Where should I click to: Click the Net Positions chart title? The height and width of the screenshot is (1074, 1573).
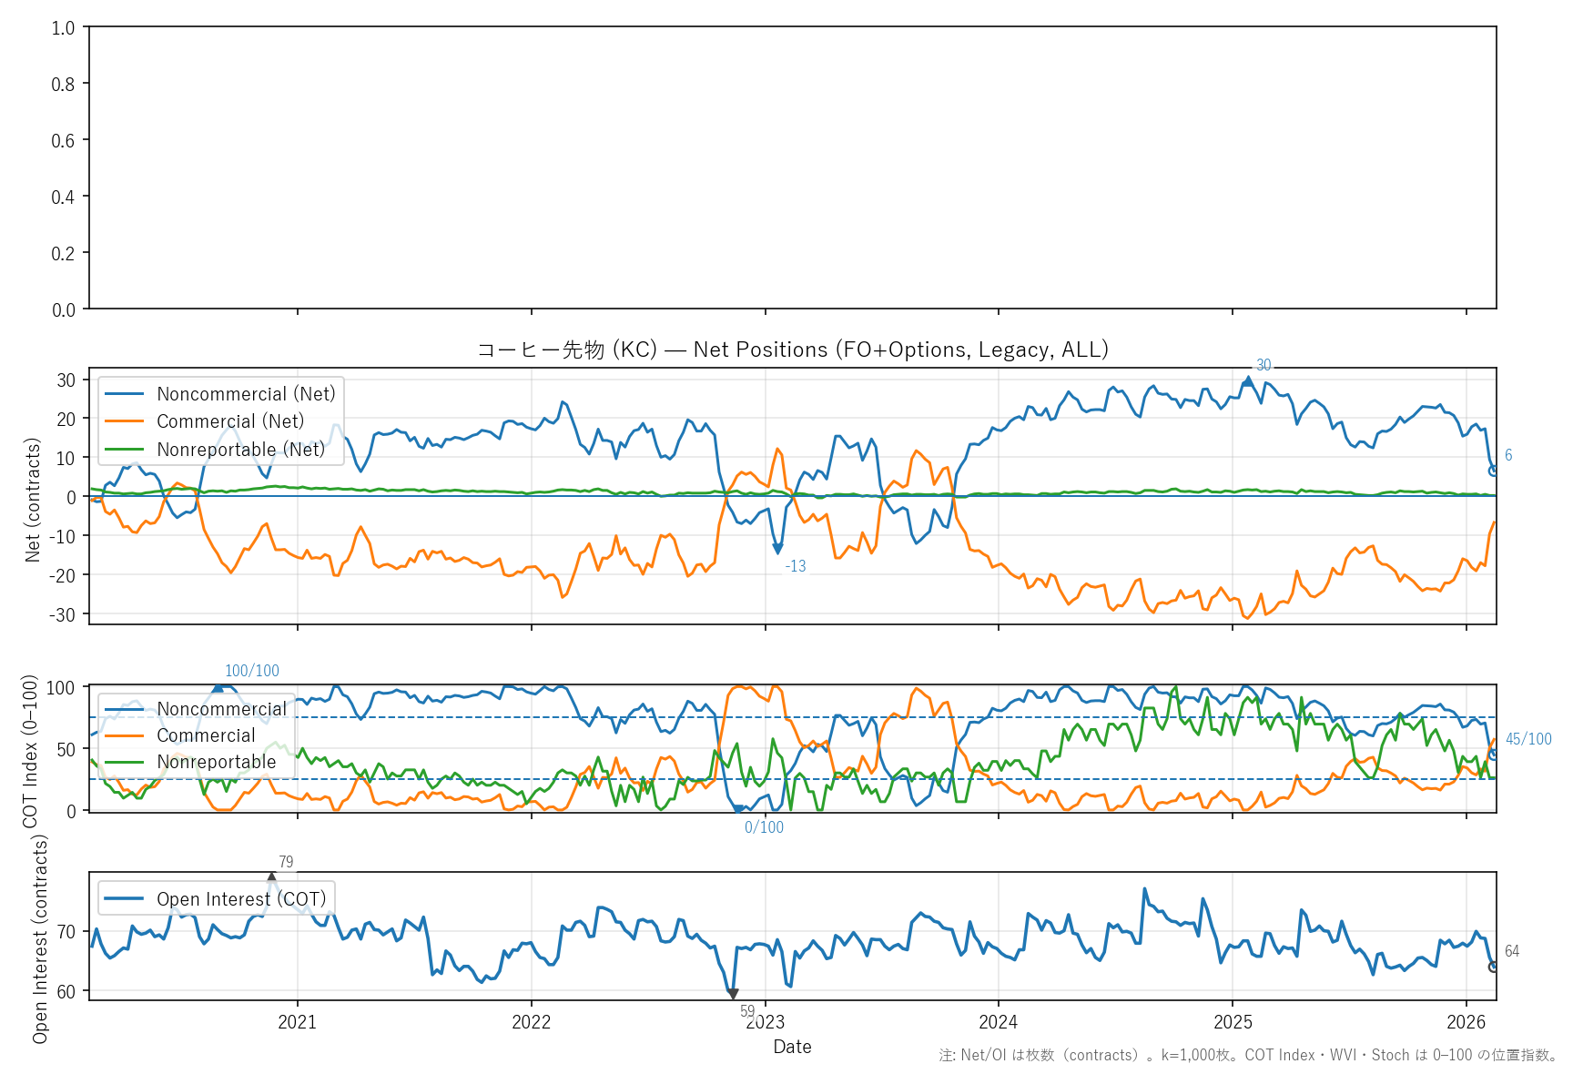coord(792,350)
